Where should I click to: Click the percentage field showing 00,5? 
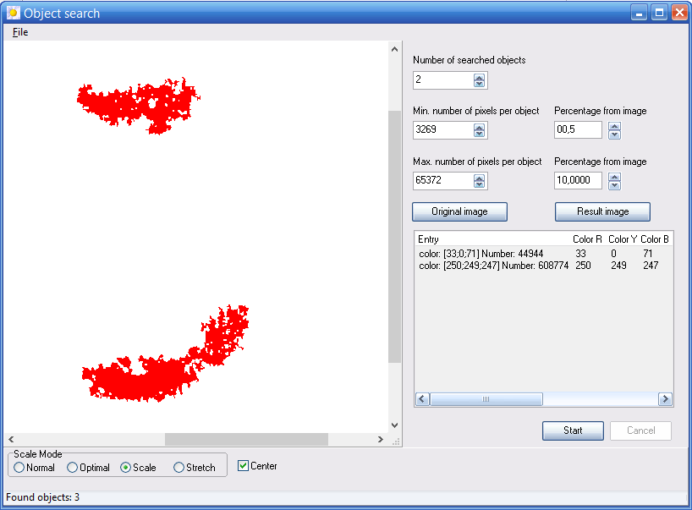578,130
